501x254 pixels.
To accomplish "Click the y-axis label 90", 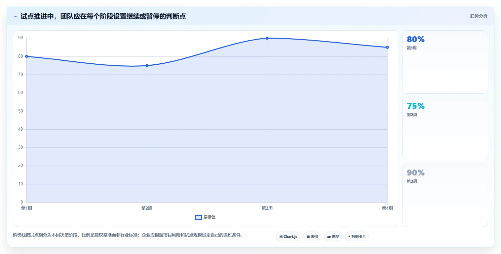I will [x=20, y=38].
